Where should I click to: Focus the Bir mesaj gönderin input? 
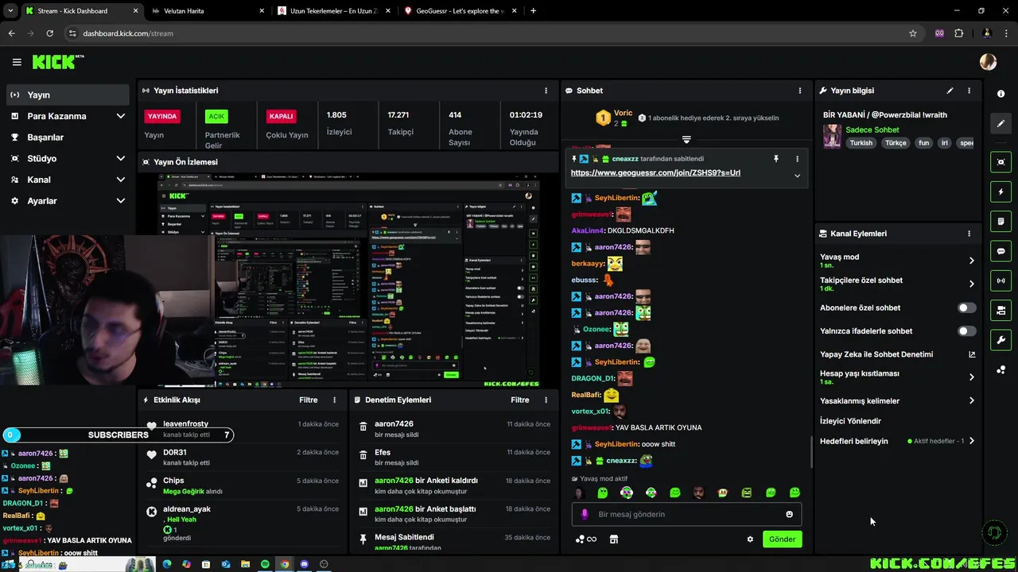coord(686,514)
